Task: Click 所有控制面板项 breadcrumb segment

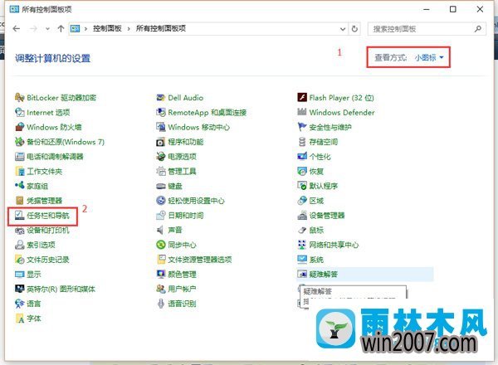Action: 161,28
